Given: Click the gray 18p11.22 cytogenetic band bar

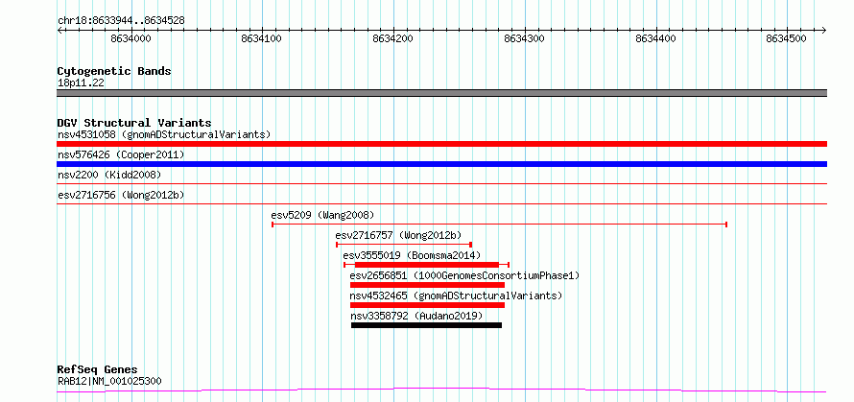Looking at the screenshot, I should coord(441,93).
